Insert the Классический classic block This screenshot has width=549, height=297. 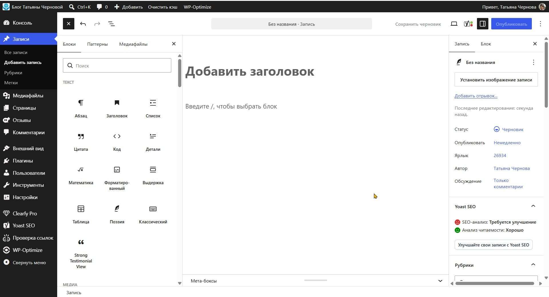click(x=153, y=215)
